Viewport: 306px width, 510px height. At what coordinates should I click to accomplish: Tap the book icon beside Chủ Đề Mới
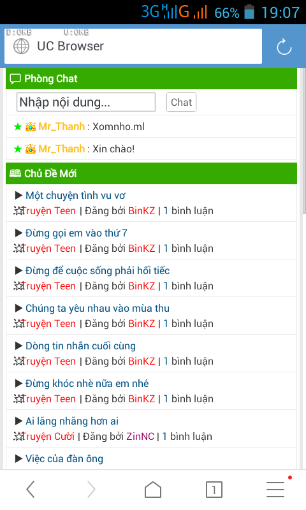pos(15,173)
